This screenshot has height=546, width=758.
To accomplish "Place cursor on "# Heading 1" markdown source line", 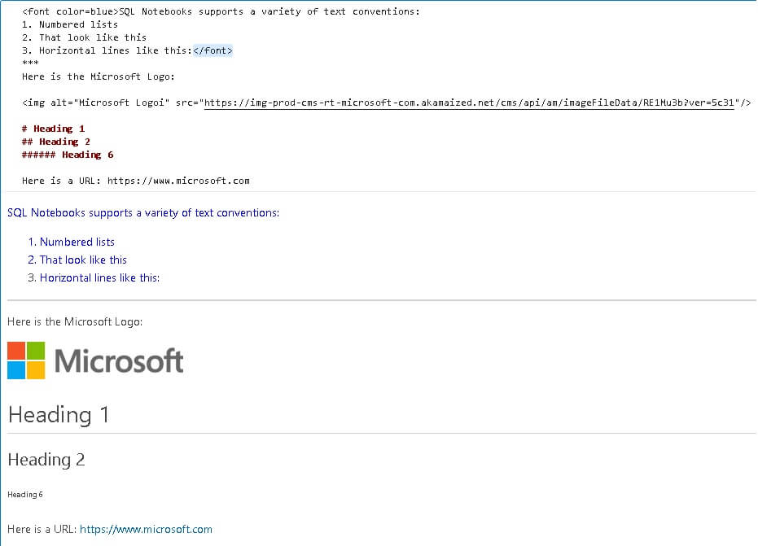I will tap(54, 129).
